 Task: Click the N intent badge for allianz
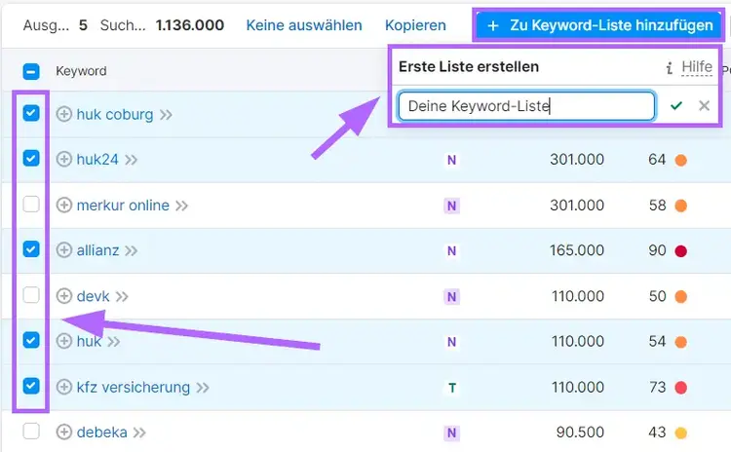tap(451, 251)
